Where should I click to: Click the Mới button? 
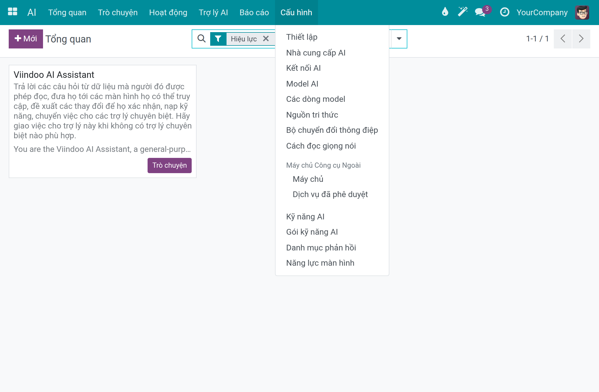pos(26,39)
